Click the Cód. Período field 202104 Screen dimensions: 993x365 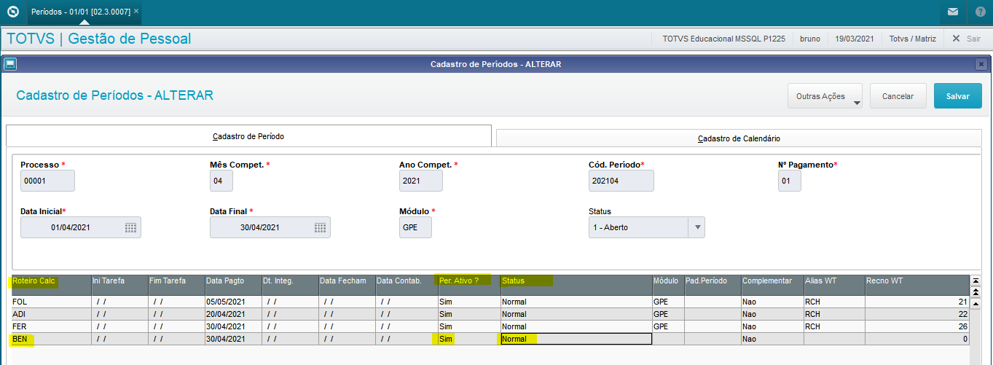(621, 181)
